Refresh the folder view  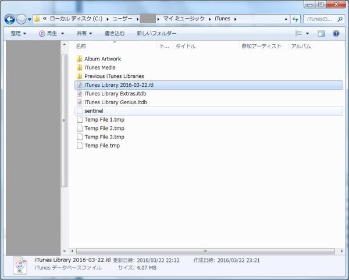[295, 19]
